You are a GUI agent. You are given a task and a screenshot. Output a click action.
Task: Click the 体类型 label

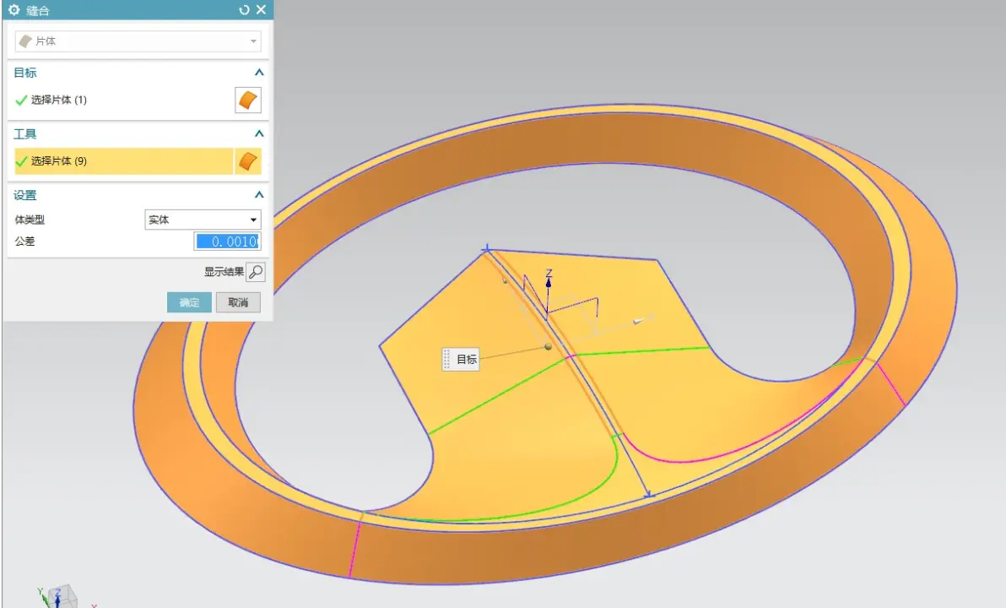coord(30,220)
